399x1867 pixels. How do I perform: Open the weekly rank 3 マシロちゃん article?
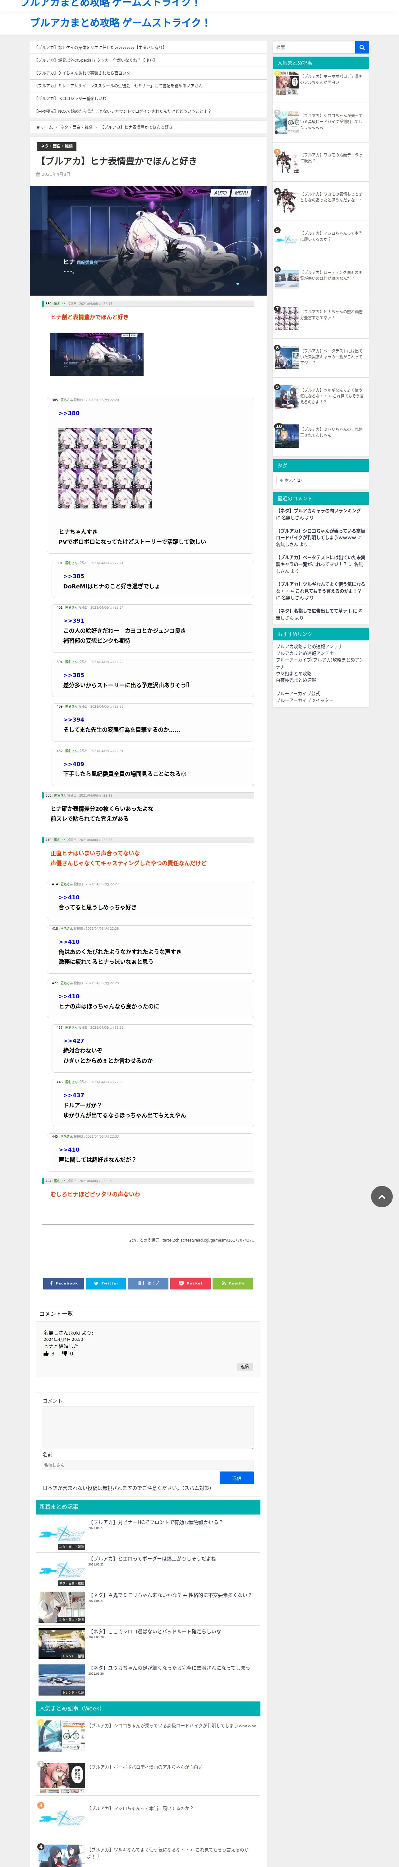140,1808
